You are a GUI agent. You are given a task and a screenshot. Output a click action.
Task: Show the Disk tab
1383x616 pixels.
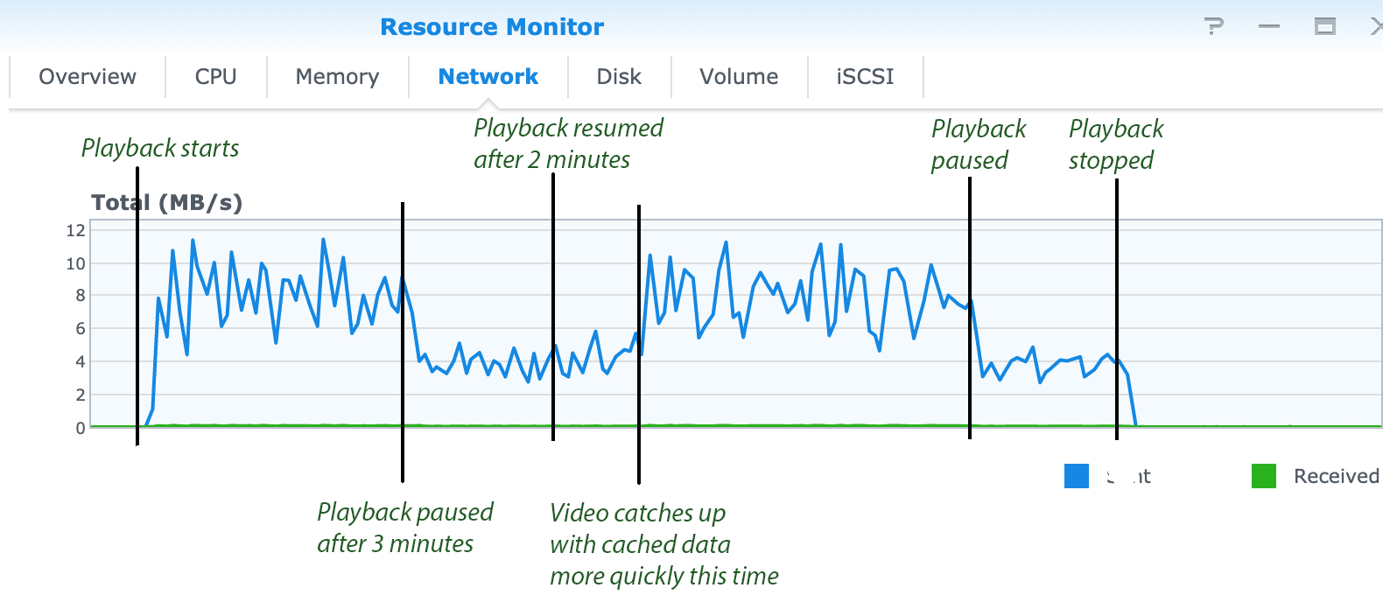pyautogui.click(x=619, y=77)
